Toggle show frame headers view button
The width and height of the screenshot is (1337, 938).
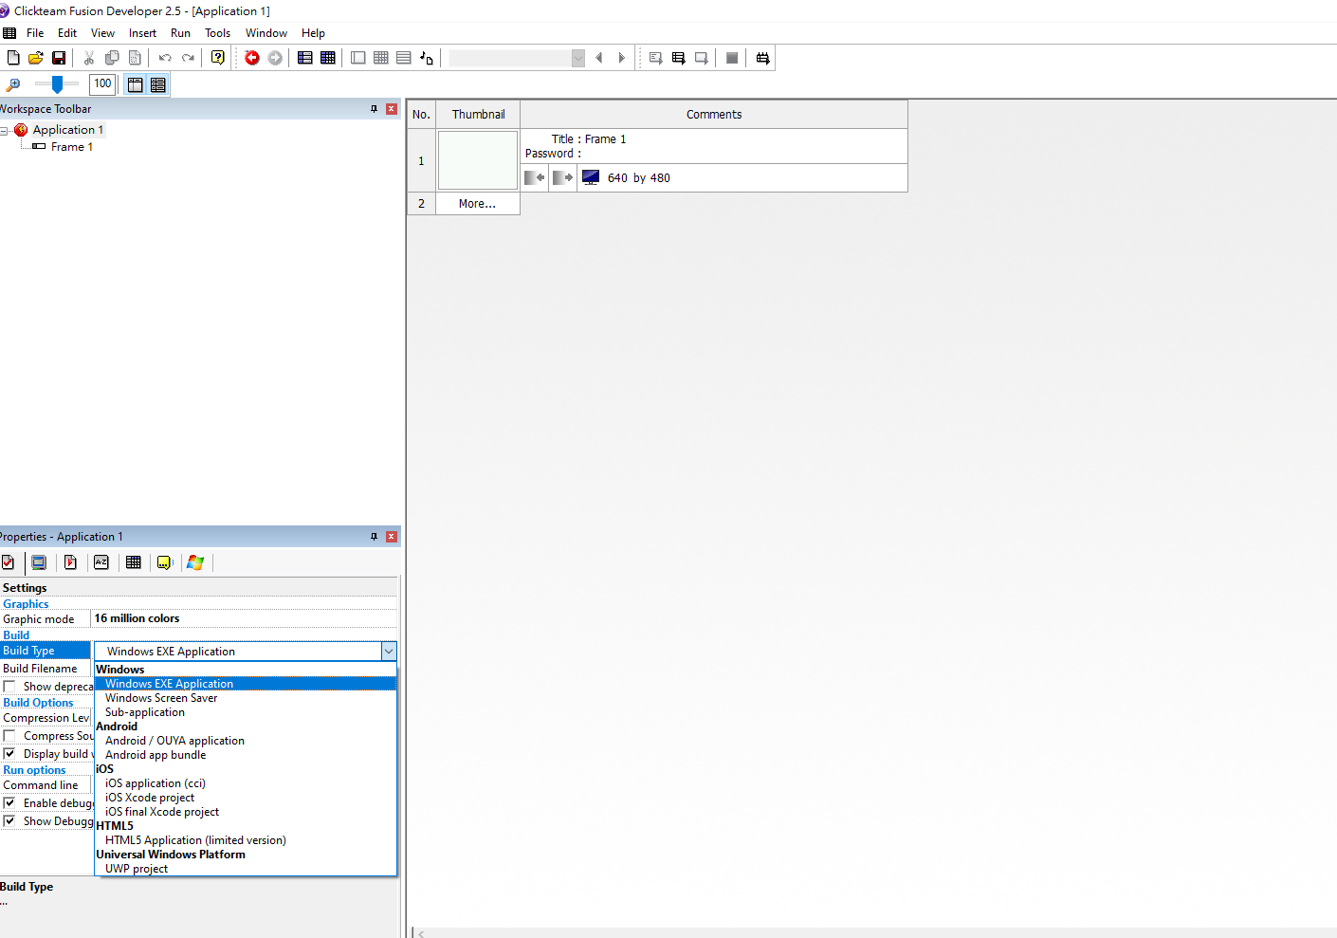click(x=136, y=84)
